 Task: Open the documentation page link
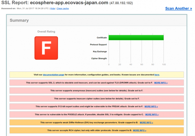[54, 75]
